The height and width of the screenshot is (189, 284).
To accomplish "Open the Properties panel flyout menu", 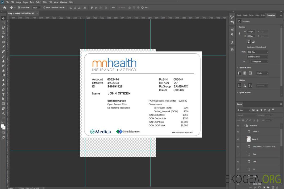I will [x=281, y=15].
